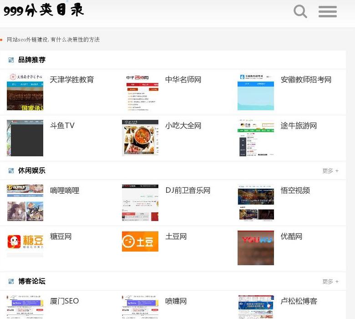This screenshot has height=319, width=355.
Task: Open the search magnifier icon
Action: click(x=300, y=11)
